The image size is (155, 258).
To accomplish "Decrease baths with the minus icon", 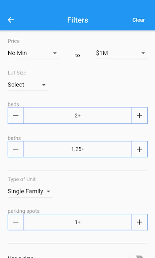I will coord(16,149).
